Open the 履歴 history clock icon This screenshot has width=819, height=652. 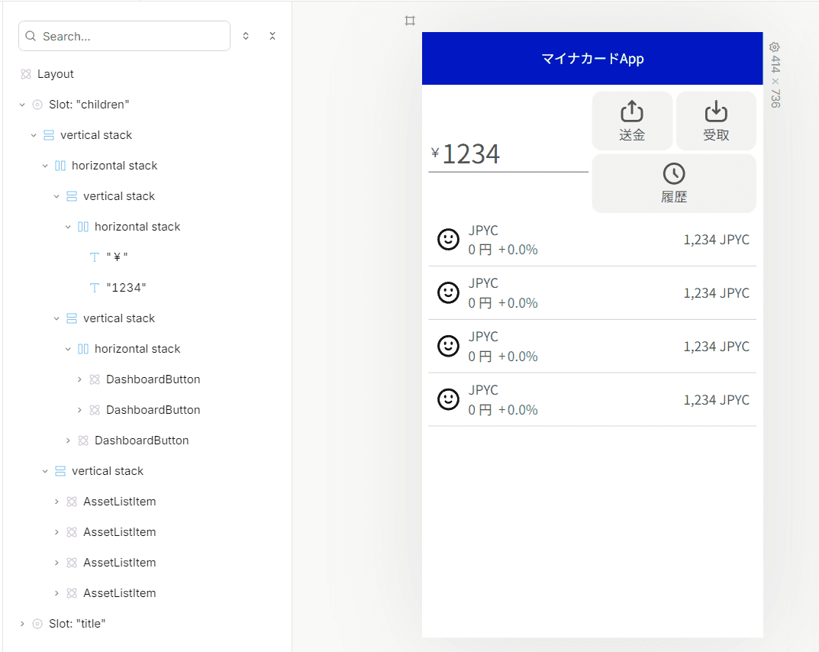[674, 173]
